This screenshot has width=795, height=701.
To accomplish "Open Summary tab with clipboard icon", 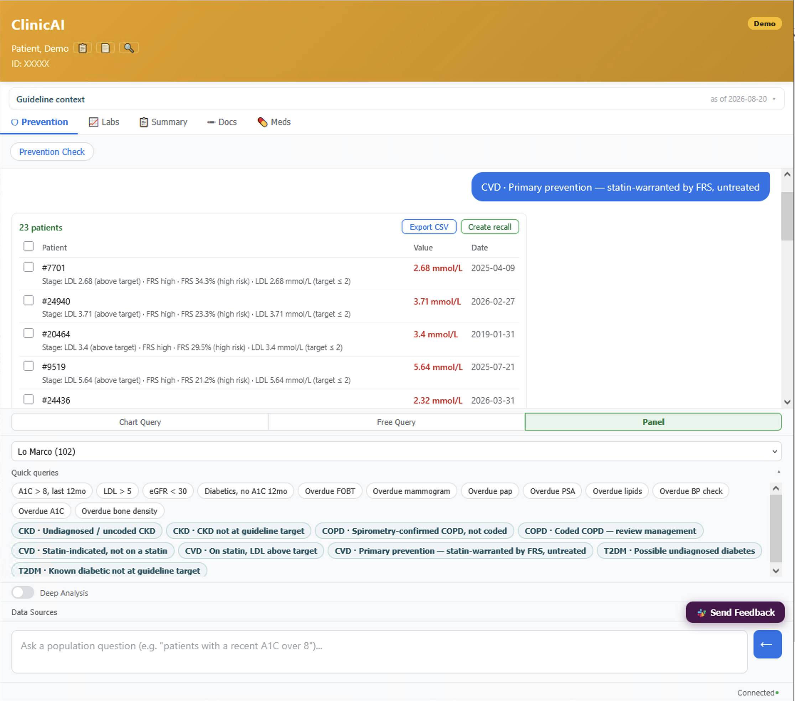I will click(163, 122).
